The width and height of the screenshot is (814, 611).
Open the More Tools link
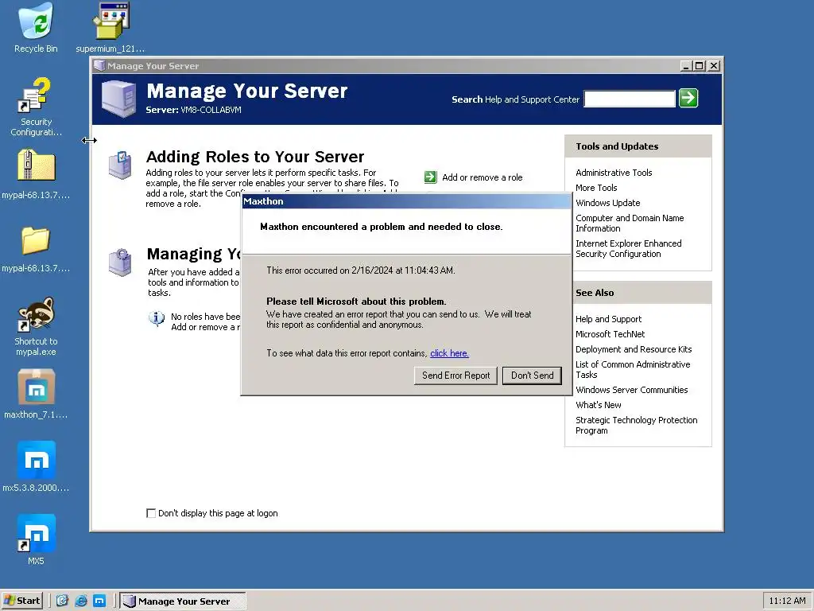(x=596, y=188)
